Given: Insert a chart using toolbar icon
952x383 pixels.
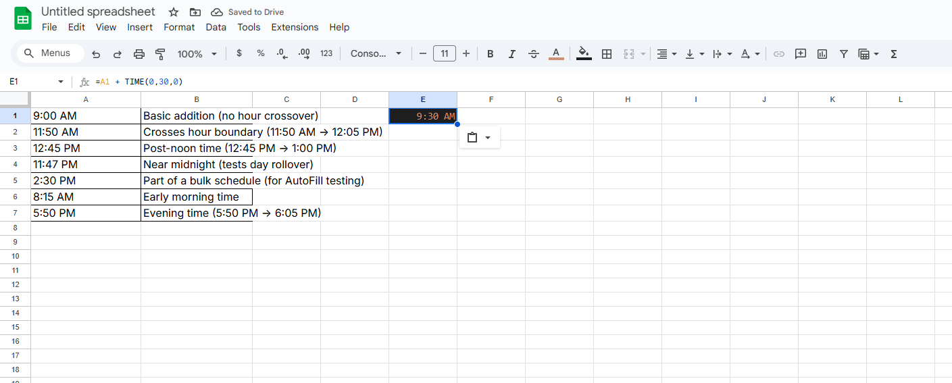Looking at the screenshot, I should pyautogui.click(x=822, y=54).
